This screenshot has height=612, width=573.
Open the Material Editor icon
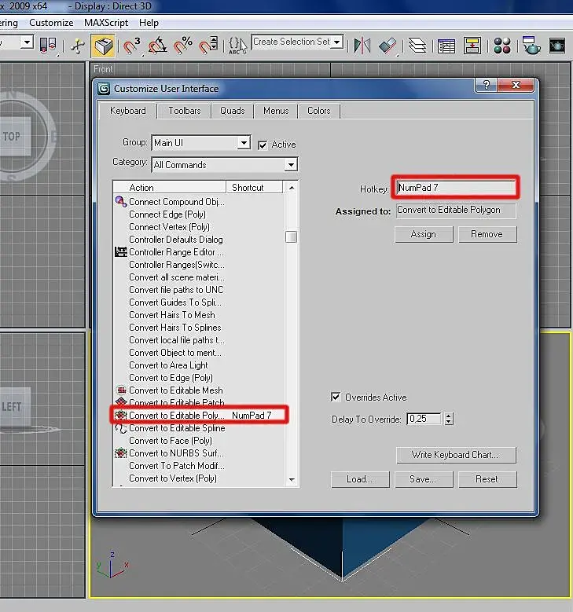pyautogui.click(x=502, y=46)
